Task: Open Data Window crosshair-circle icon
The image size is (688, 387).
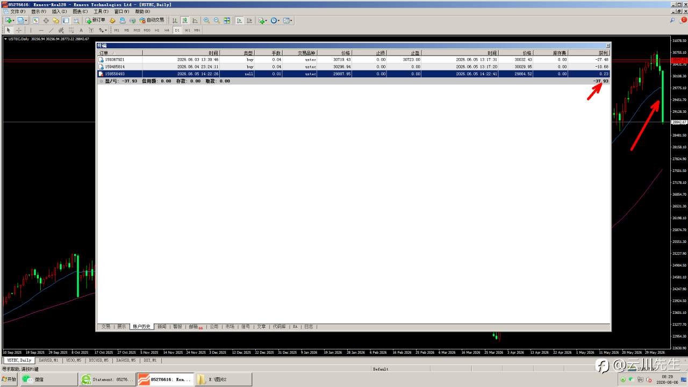Action: pyautogui.click(x=46, y=20)
